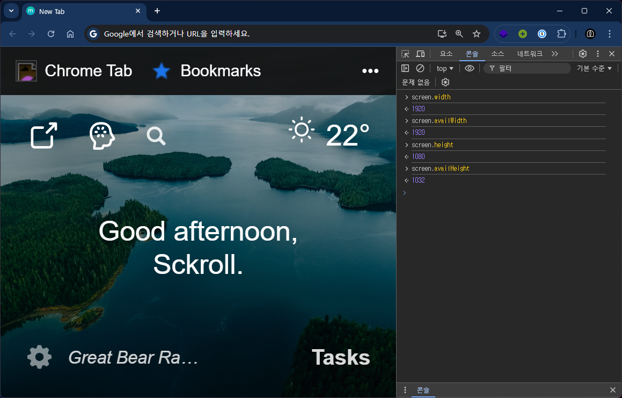This screenshot has width=622, height=398.
Task: Open the console settings gear
Action: pyautogui.click(x=445, y=82)
